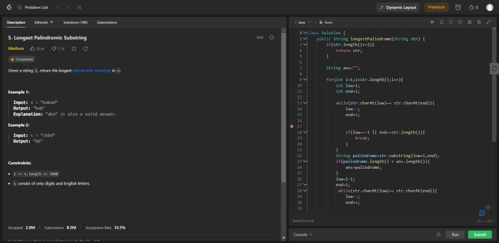Click line number 22 in gutter
This screenshot has height=243, width=499.
tap(299, 156)
